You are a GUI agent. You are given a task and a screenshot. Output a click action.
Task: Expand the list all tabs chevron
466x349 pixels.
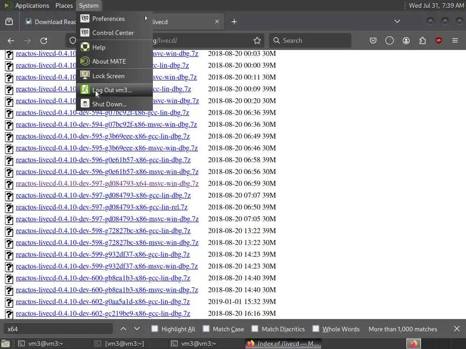click(397, 21)
